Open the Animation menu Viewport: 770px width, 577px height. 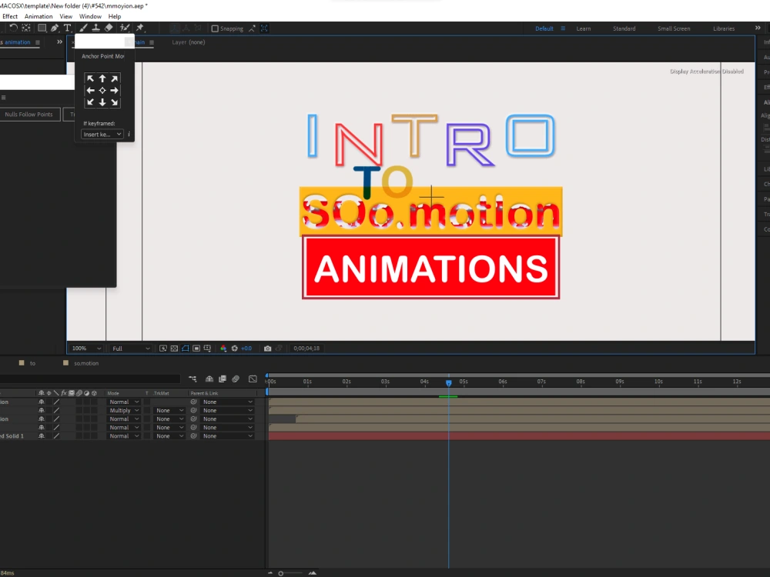pos(38,15)
